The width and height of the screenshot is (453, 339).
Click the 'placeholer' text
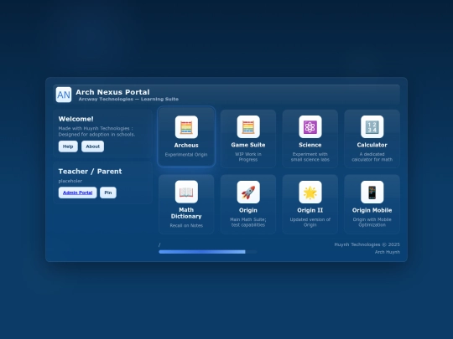(x=70, y=181)
